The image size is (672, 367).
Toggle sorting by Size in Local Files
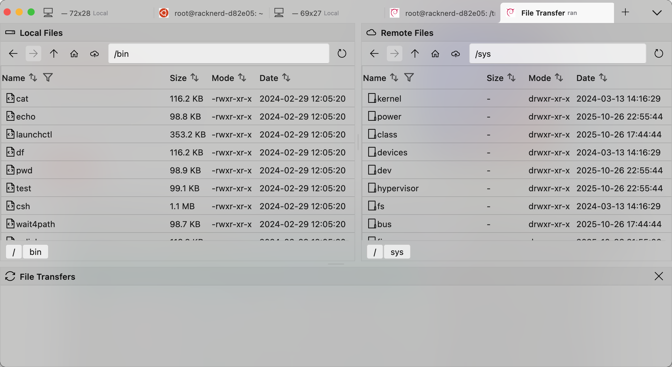click(195, 77)
